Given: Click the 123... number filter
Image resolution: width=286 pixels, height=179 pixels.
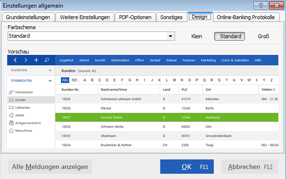Looking at the screenshot, I should 76,80.
